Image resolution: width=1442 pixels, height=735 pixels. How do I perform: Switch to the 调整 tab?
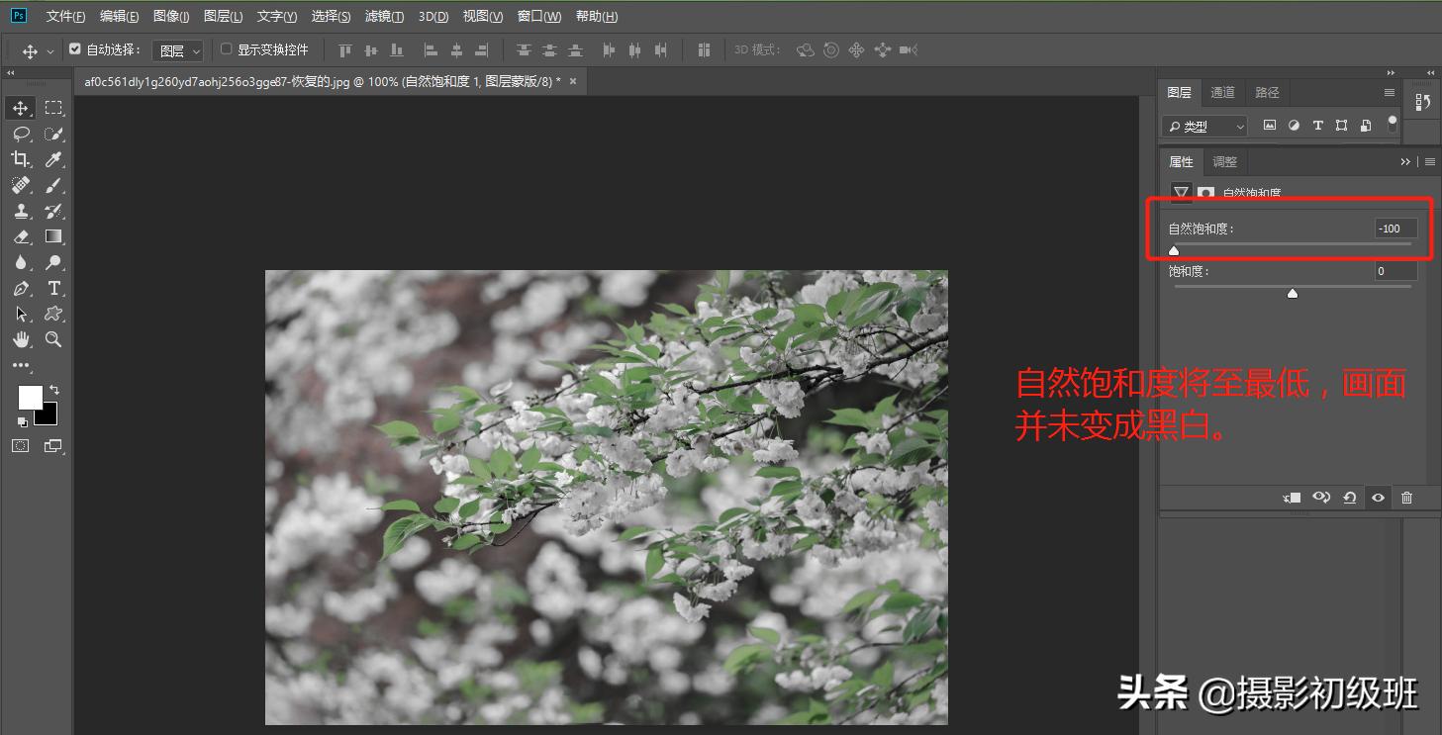point(1224,161)
